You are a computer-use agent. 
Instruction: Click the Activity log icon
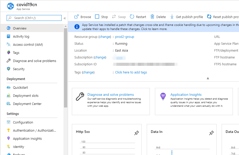click(9, 36)
